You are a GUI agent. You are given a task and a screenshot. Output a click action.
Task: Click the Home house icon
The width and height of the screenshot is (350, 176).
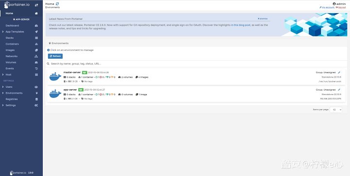(x=36, y=14)
